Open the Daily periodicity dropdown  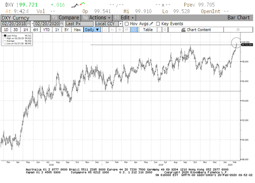pos(92,30)
